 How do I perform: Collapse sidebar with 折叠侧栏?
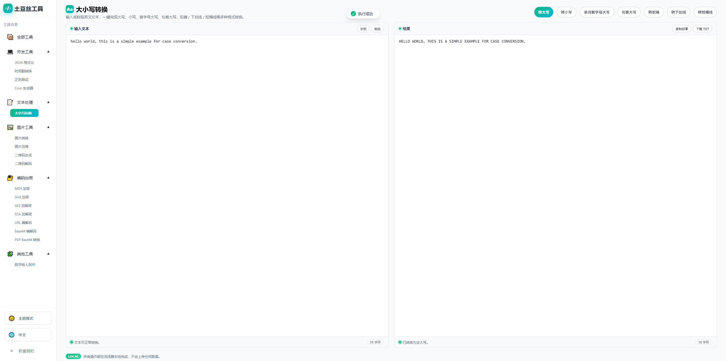(x=22, y=351)
